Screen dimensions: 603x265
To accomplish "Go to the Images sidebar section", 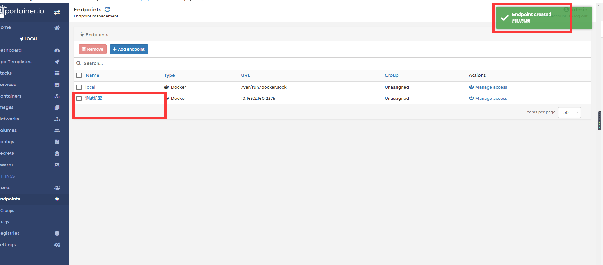I will point(7,108).
